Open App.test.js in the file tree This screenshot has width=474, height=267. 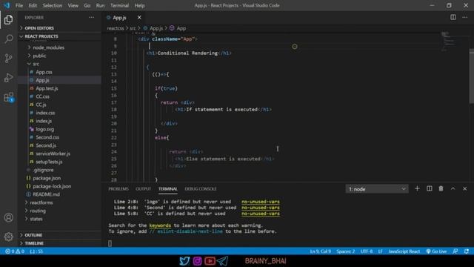pos(47,88)
